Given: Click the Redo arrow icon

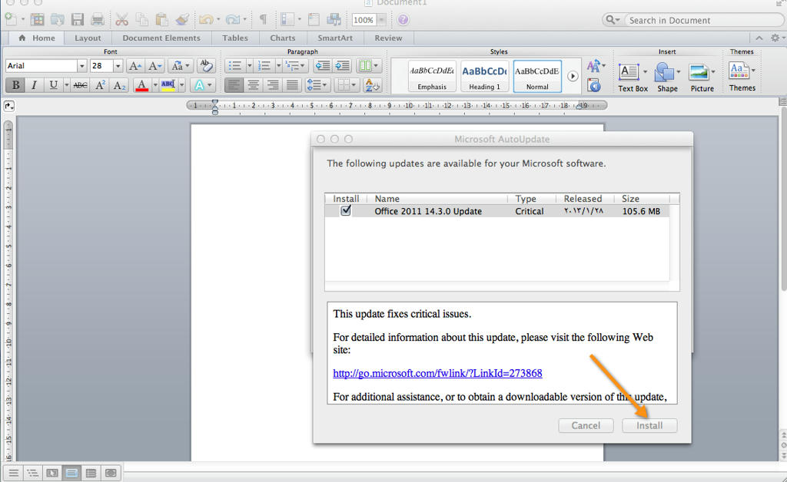Looking at the screenshot, I should point(232,19).
